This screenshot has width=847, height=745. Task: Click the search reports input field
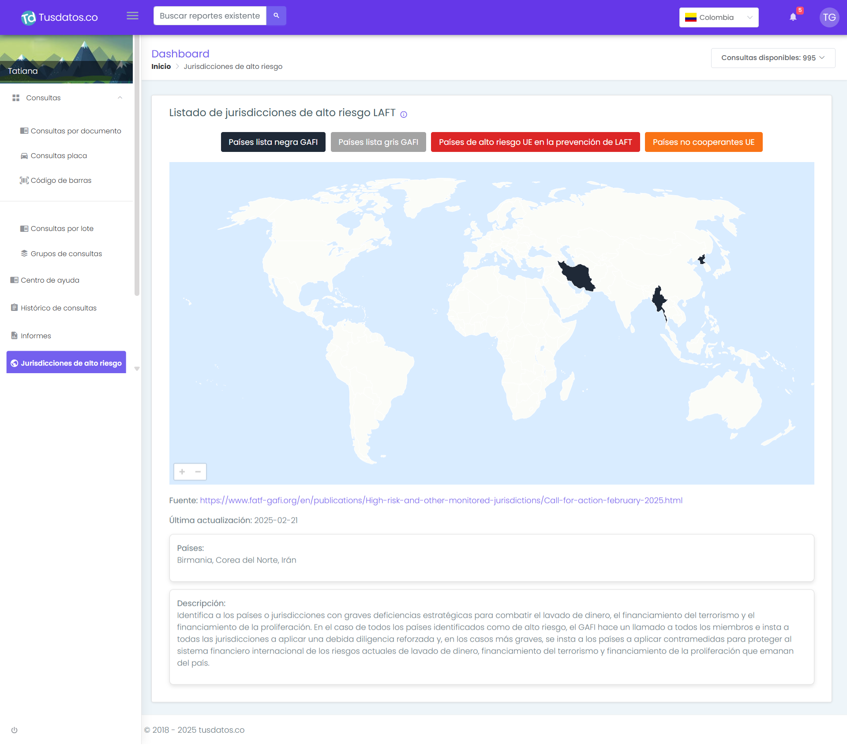coord(210,16)
